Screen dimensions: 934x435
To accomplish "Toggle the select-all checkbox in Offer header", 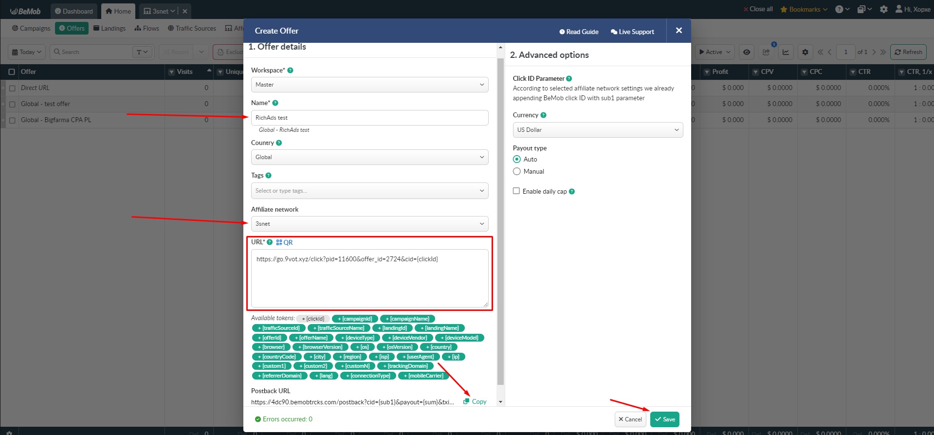I will coord(12,72).
